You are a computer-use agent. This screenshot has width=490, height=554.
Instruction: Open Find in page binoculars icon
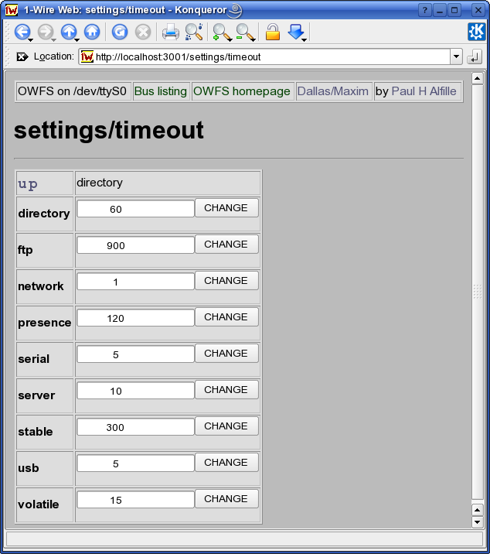(x=194, y=32)
